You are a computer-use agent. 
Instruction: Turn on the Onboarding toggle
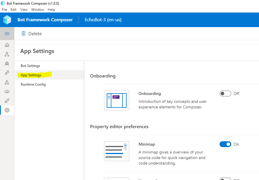225,93
